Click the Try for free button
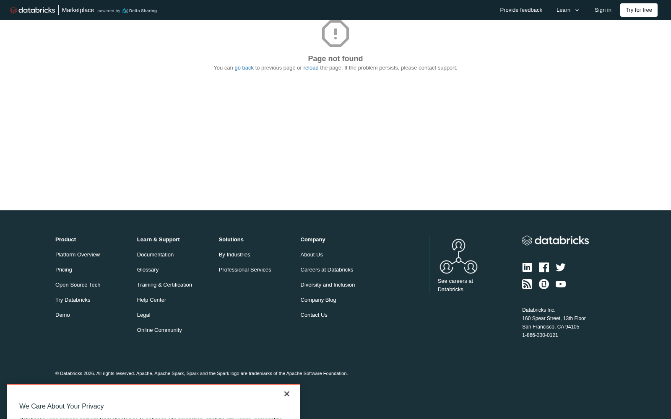 click(x=639, y=10)
